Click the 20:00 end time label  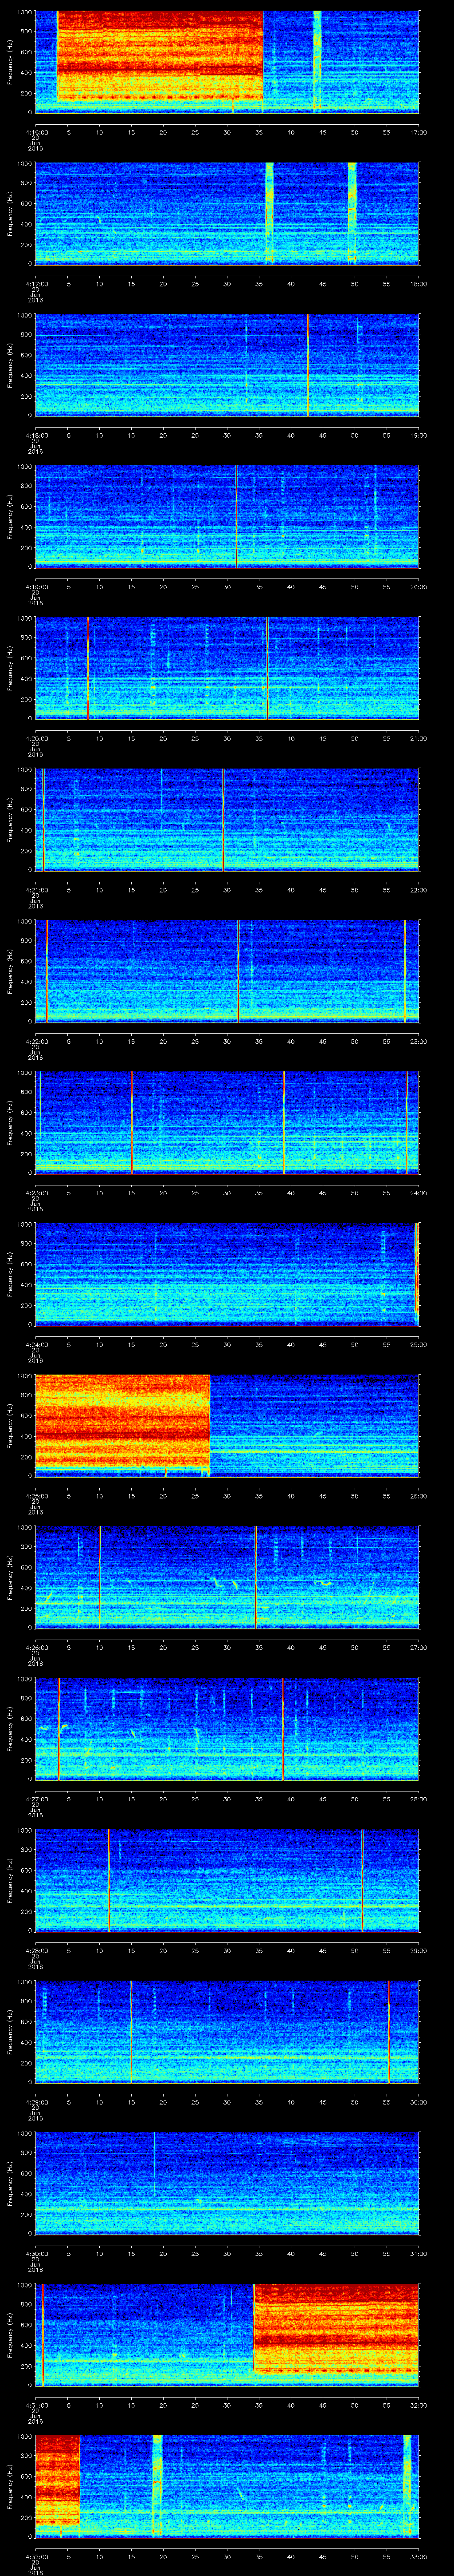coord(418,587)
